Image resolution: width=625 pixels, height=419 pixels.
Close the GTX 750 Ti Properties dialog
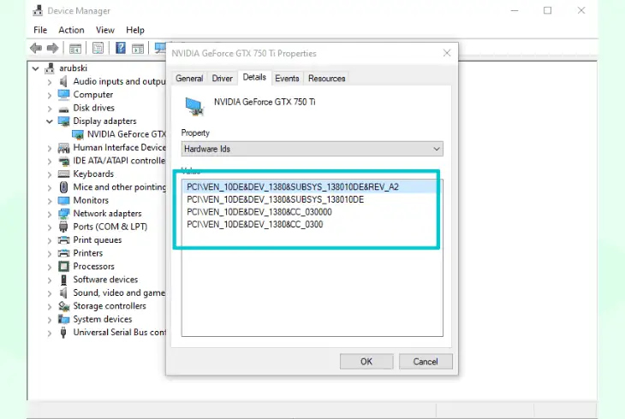coord(447,53)
